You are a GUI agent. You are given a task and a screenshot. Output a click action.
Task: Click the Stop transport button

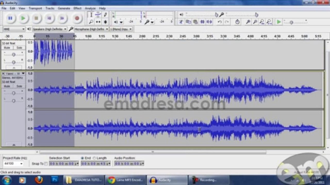click(x=36, y=18)
